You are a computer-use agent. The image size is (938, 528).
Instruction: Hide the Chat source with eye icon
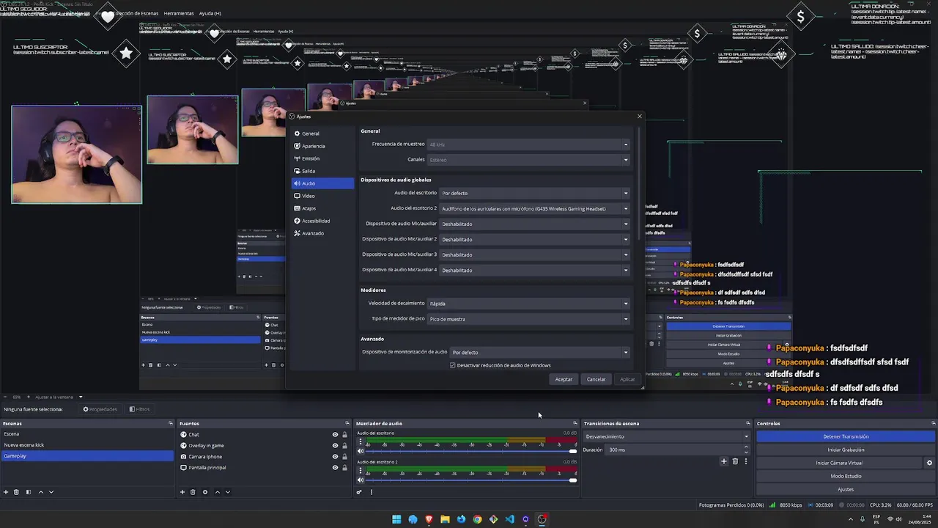335,434
